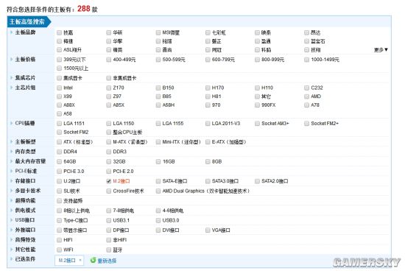Check the Z170 chipset checkbox
The height and width of the screenshot is (271, 405).
[x=109, y=88]
